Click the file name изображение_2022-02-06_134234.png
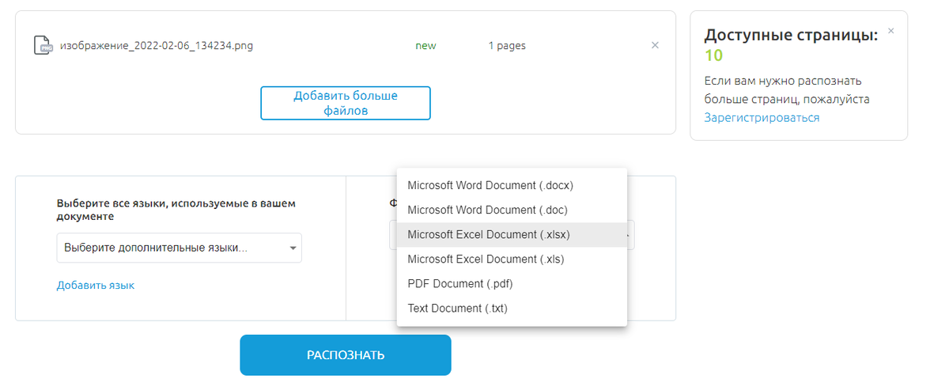 coord(157,46)
